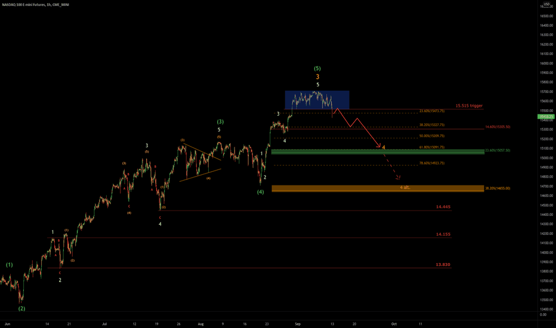
Task: Select the red '14.445' level label
Action: pyautogui.click(x=443, y=207)
